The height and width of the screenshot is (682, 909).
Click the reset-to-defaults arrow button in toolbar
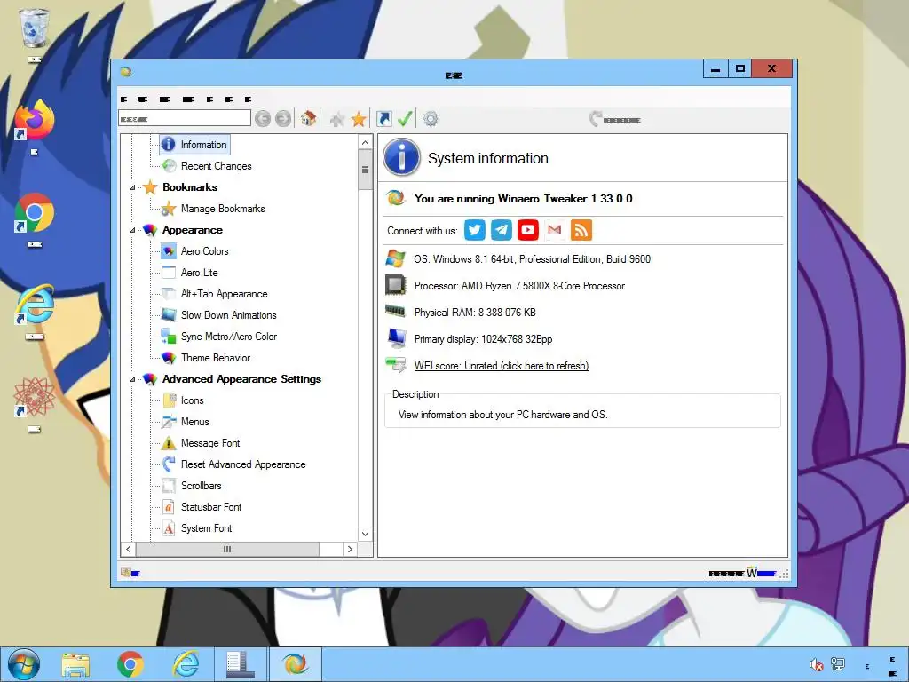tap(614, 119)
